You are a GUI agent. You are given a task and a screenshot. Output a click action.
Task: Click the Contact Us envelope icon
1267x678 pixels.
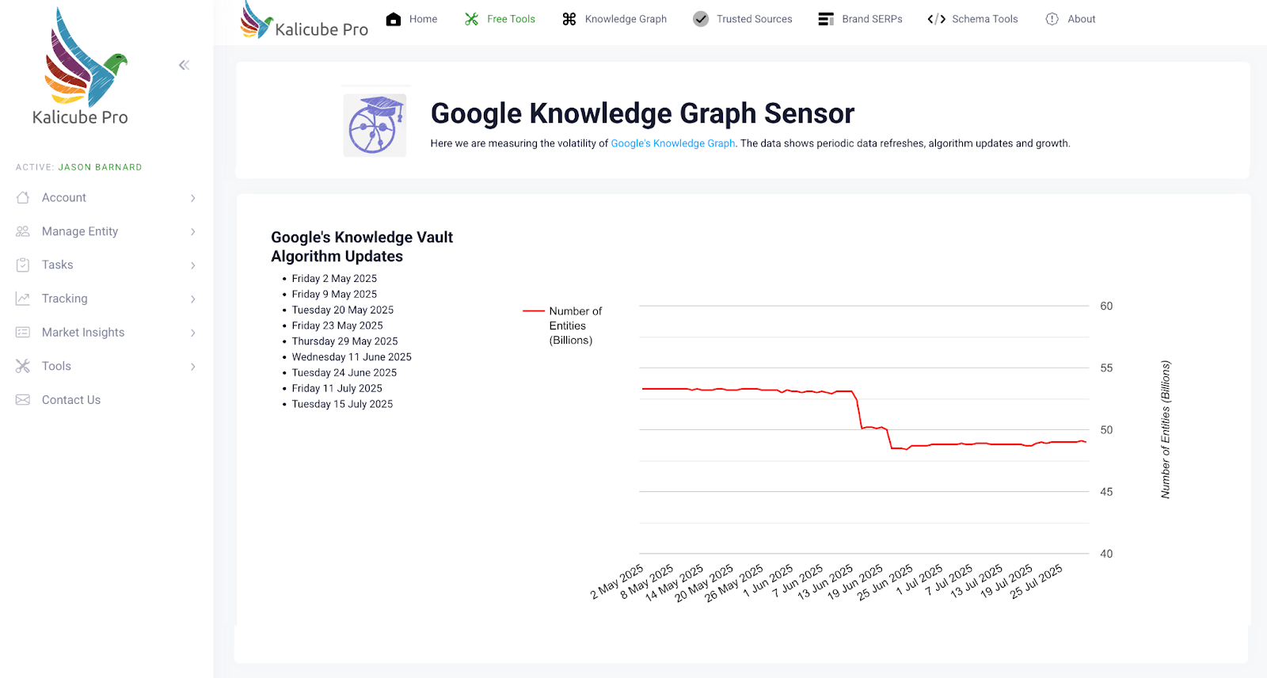click(23, 400)
